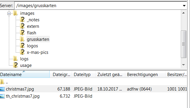Click the logos unknown-folder icon
This screenshot has height=108, width=190.
[22, 46]
